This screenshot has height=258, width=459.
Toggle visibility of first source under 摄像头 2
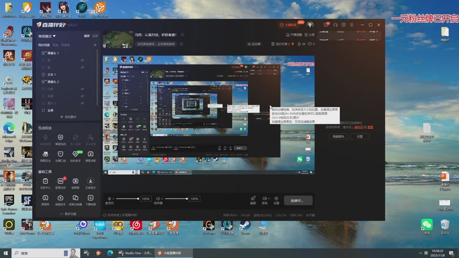pos(83,89)
